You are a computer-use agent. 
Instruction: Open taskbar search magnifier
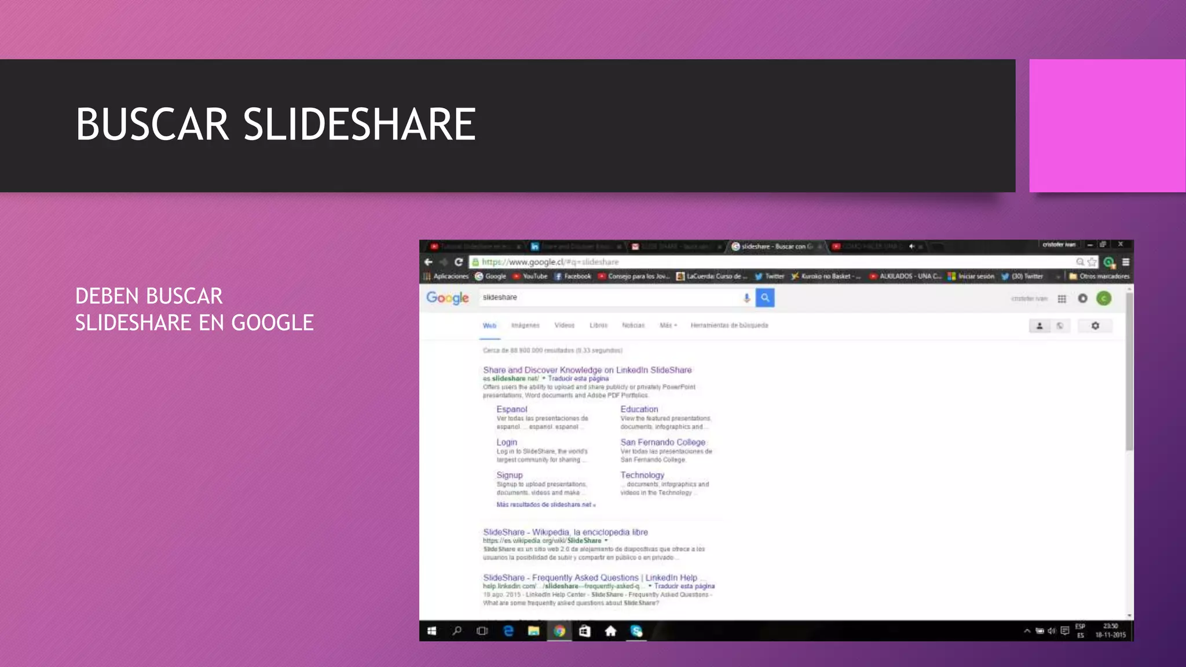(x=457, y=631)
